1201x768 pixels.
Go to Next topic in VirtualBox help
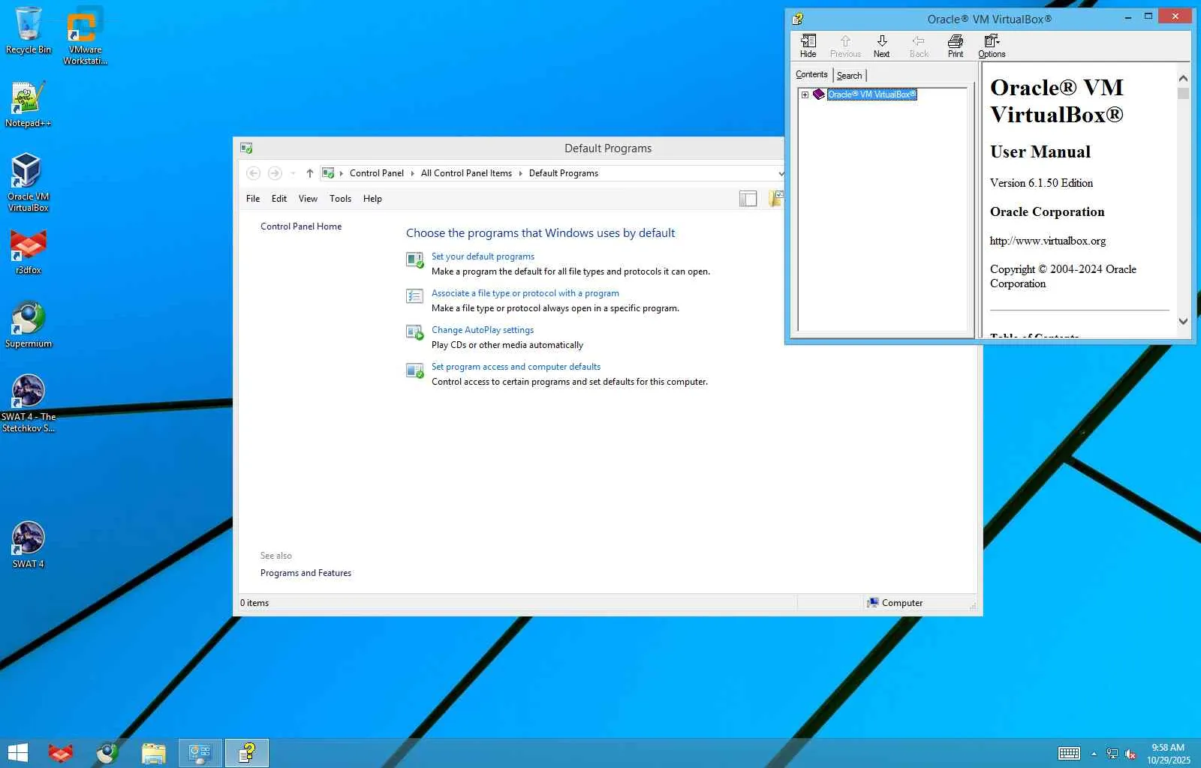(x=881, y=46)
